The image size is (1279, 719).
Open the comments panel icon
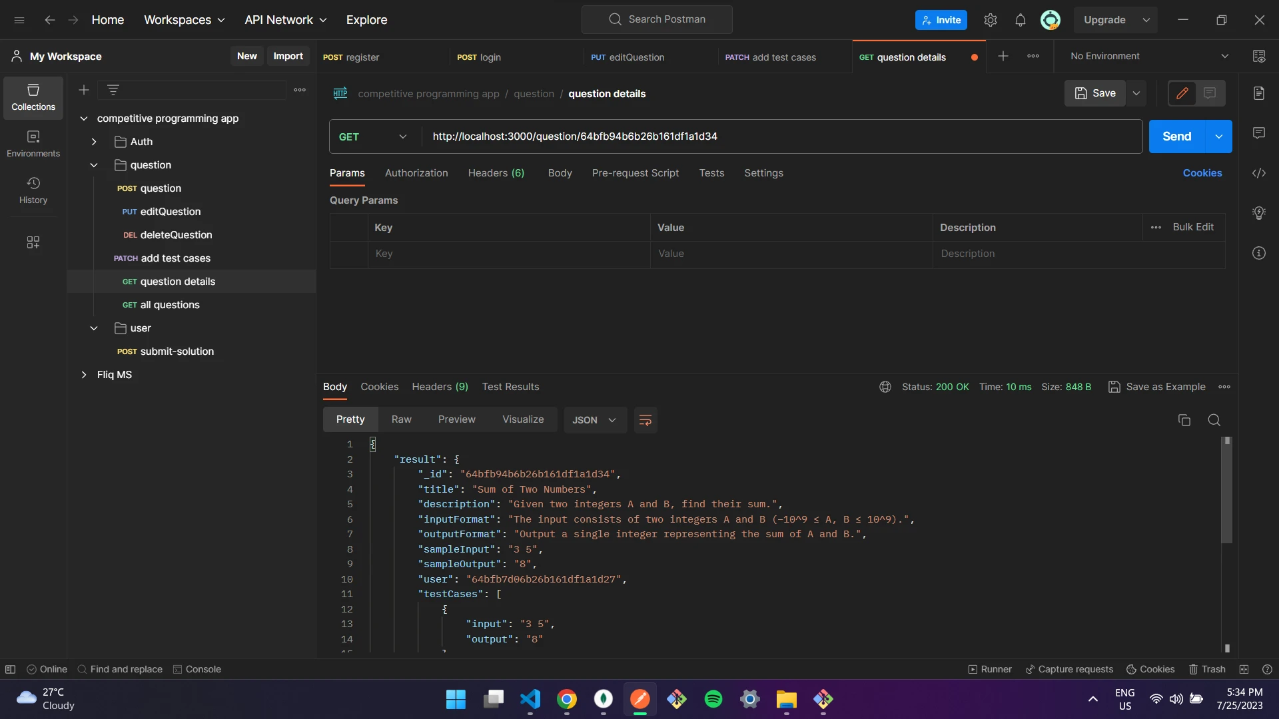point(1259,133)
